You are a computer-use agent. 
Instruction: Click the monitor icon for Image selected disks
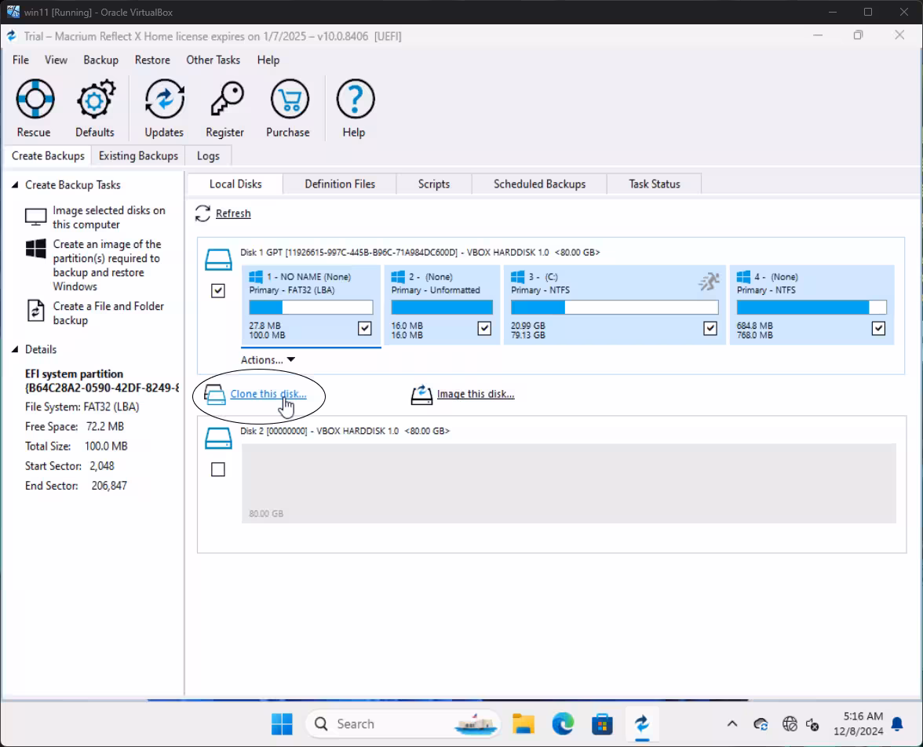point(35,217)
